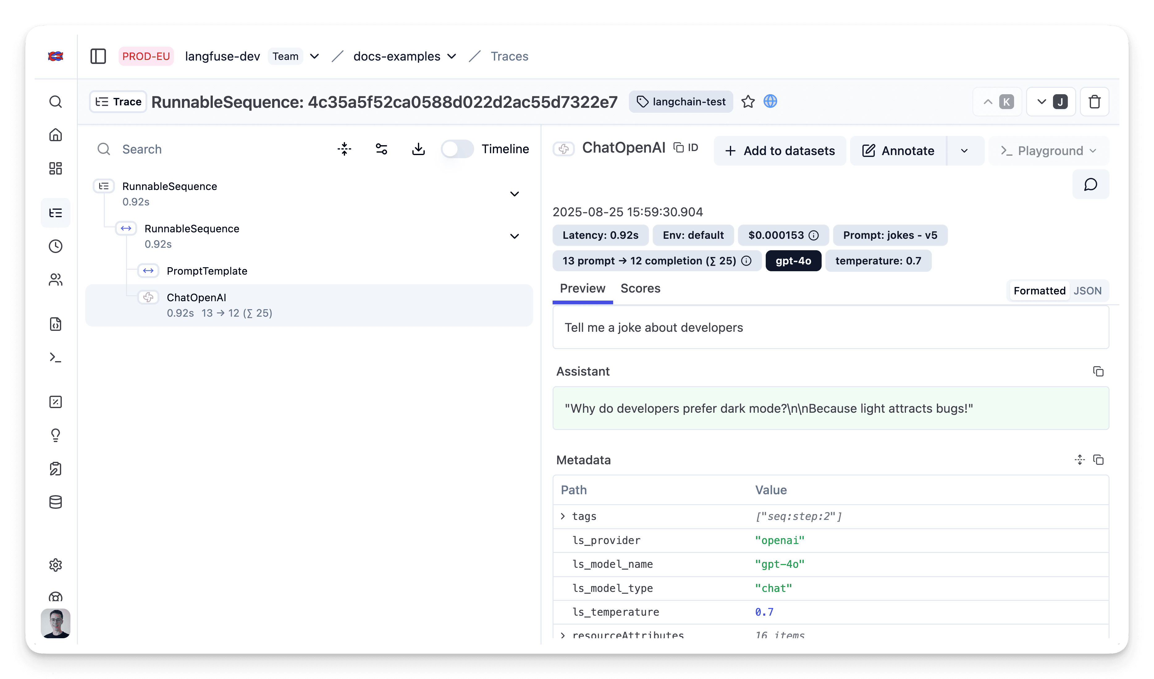Copy the Assistant output
Image resolution: width=1154 pixels, height=679 pixels.
tap(1098, 371)
